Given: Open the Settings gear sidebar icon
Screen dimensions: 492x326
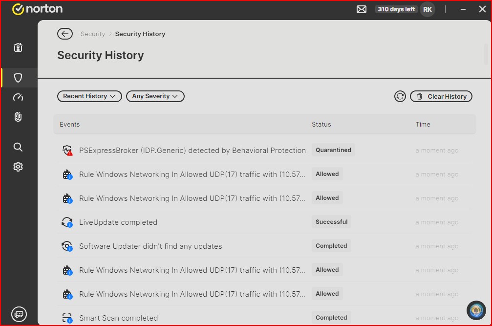Looking at the screenshot, I should [x=18, y=167].
